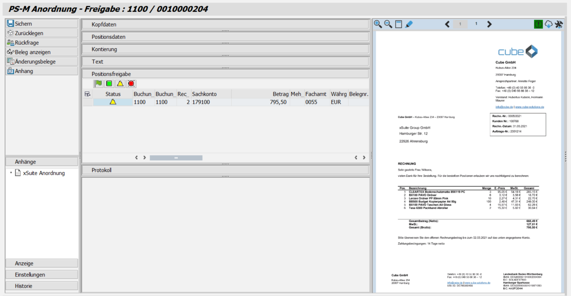Zoom out of the invoice document
Screen dimensions: 571x296
(x=388, y=24)
